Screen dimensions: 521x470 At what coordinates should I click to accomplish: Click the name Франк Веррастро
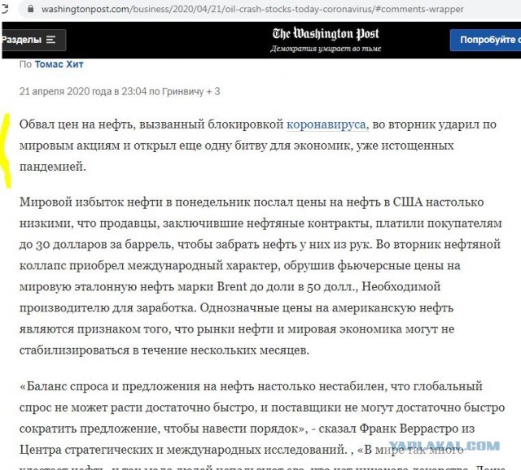click(x=409, y=429)
